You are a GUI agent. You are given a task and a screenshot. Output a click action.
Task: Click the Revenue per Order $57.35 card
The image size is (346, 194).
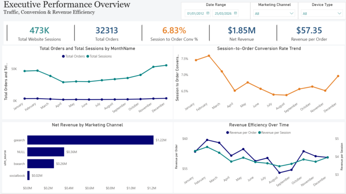click(310, 33)
